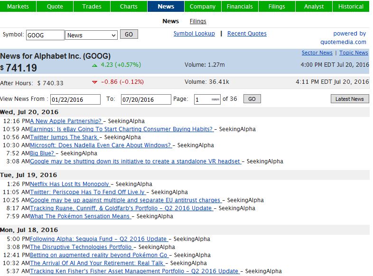Open article A New Apple Partnership?
This screenshot has width=373, height=276.
click(66, 121)
